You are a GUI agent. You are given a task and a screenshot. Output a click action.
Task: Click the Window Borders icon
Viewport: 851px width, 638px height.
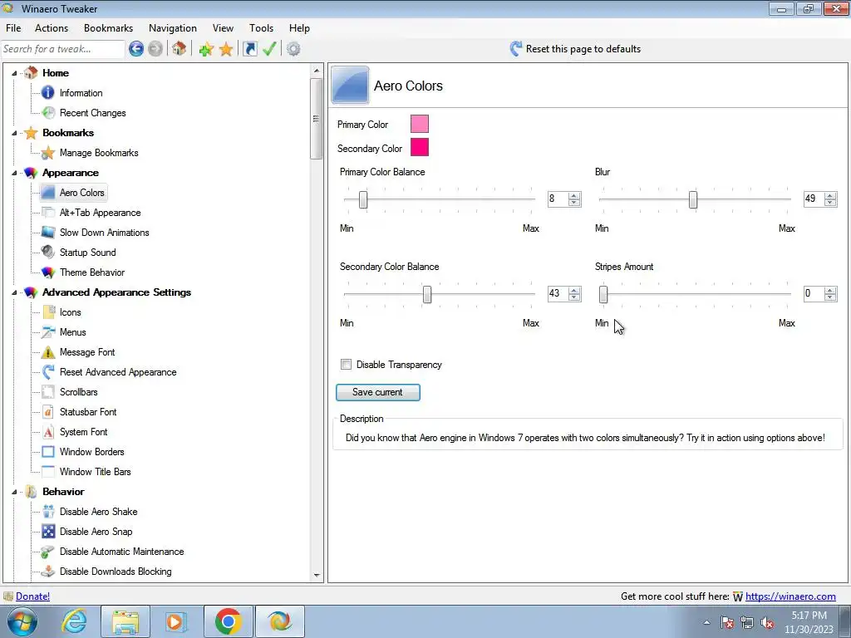pyautogui.click(x=47, y=452)
